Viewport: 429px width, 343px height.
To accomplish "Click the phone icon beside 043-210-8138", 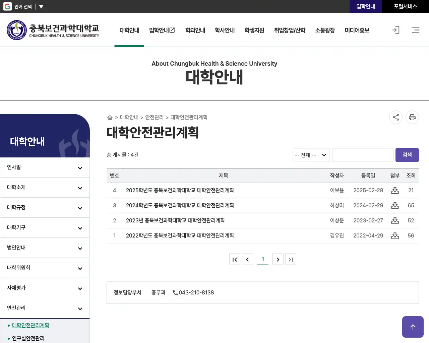I will click(175, 293).
